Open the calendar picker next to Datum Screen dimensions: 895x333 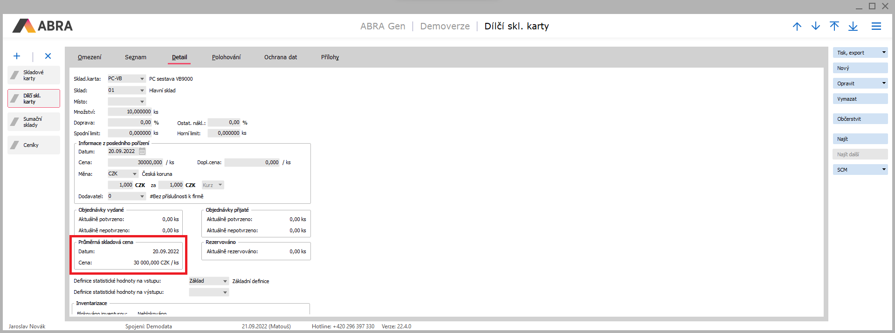[x=142, y=152]
